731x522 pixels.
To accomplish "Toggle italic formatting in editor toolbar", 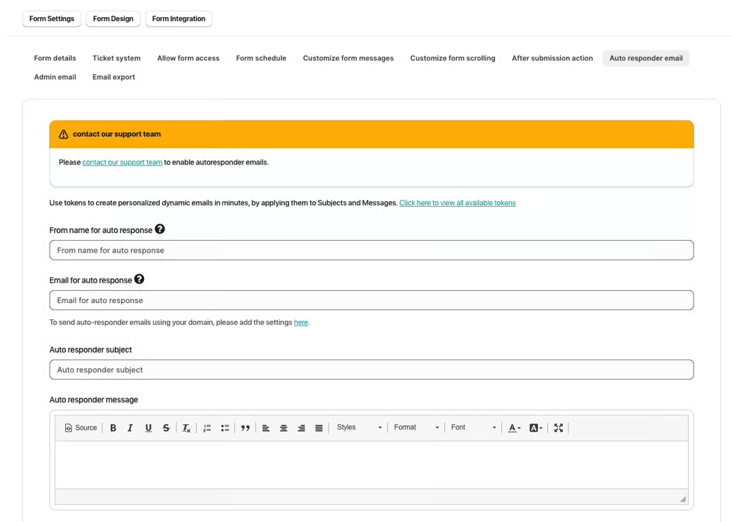I will (x=130, y=428).
